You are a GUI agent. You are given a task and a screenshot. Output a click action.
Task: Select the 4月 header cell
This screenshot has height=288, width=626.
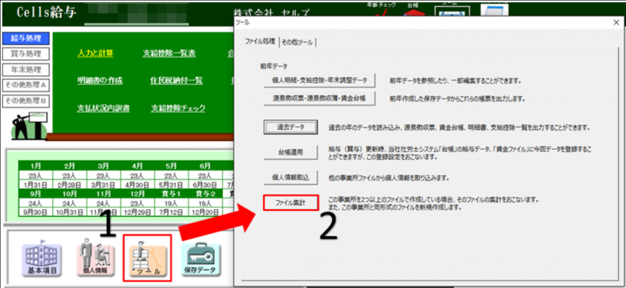(x=138, y=165)
